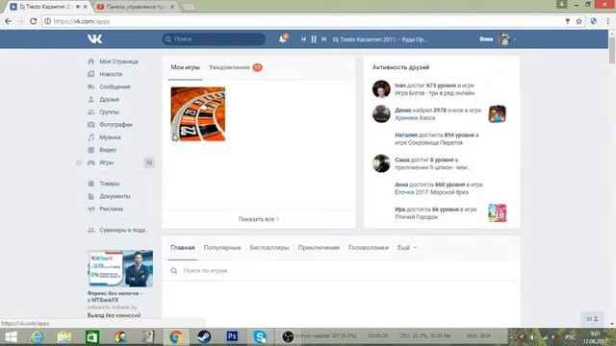Open the Chrome three-dot menu
Image resolution: width=616 pixels, height=346 pixels.
tap(607, 21)
